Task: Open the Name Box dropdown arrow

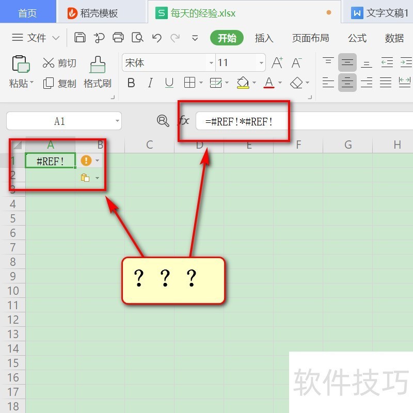Action: click(x=117, y=121)
